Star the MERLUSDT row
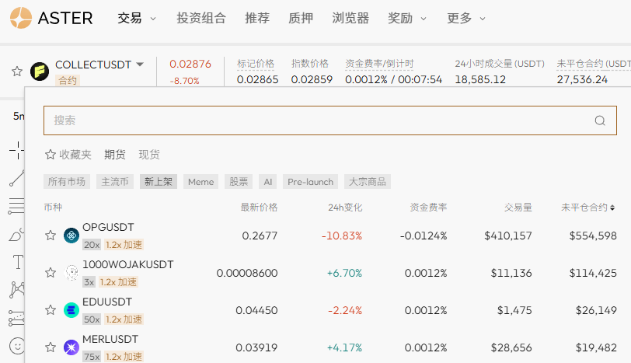631x363 pixels. [x=51, y=347]
